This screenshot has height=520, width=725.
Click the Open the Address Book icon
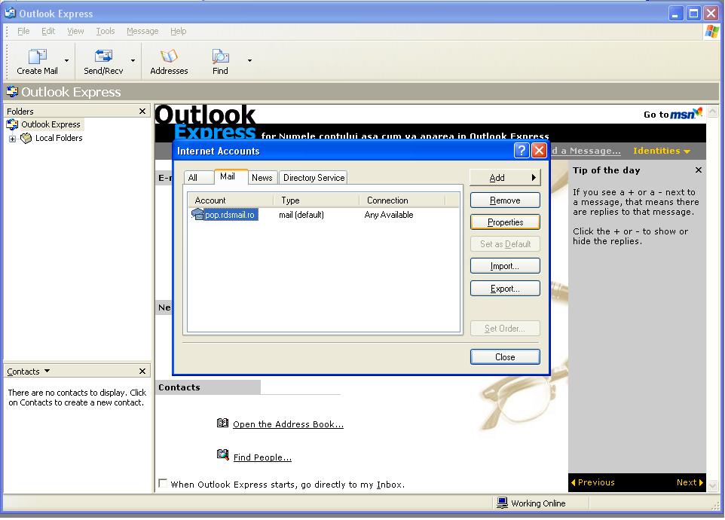[x=222, y=423]
